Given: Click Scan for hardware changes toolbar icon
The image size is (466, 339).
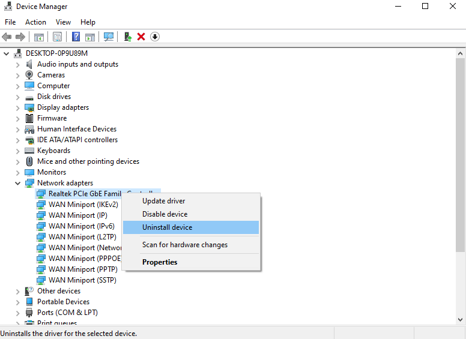Looking at the screenshot, I should [x=109, y=37].
